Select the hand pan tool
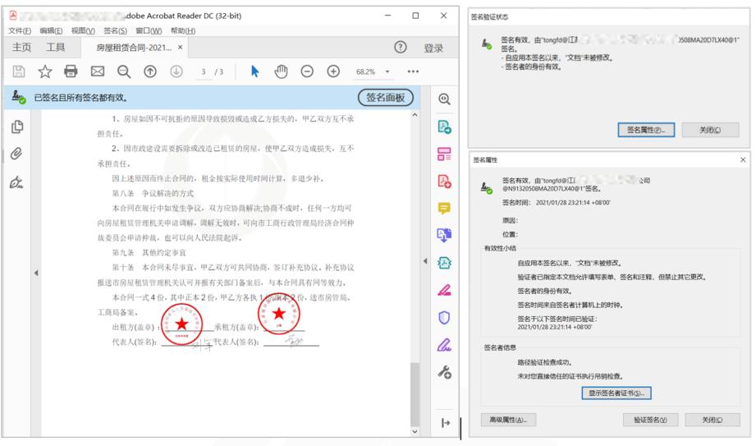This screenshot has height=446, width=756. tap(281, 71)
